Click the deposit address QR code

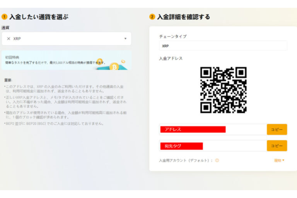point(223,90)
